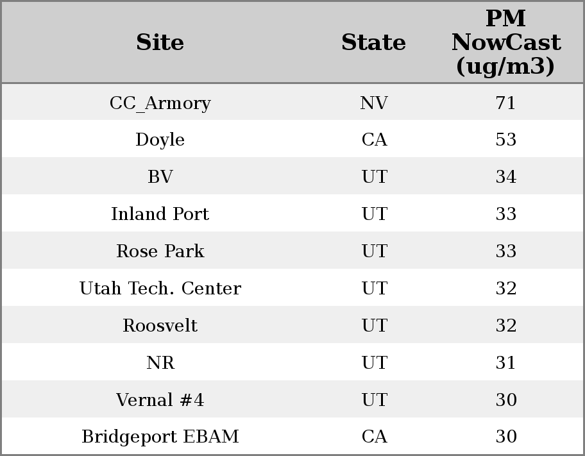Image resolution: width=585 pixels, height=456 pixels.
Task: Select the Utah Tech. Center cell
Action: click(x=160, y=288)
